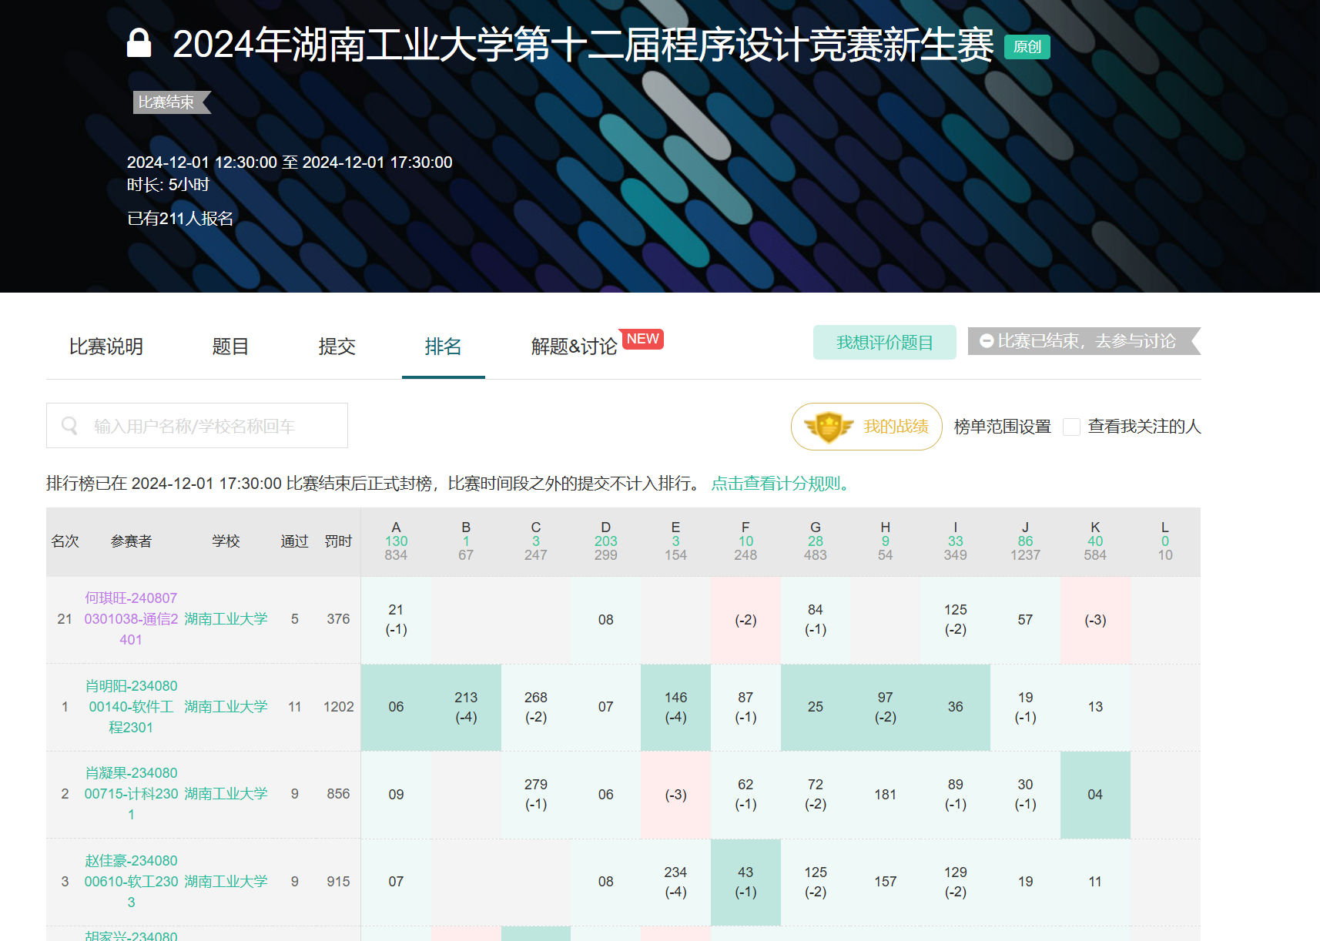This screenshot has width=1320, height=941.
Task: Click 湖南工业大学 in the rank 3 row
Action: 226,881
